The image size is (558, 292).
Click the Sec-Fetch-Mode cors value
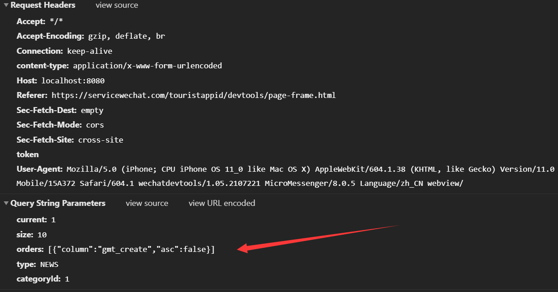95,125
